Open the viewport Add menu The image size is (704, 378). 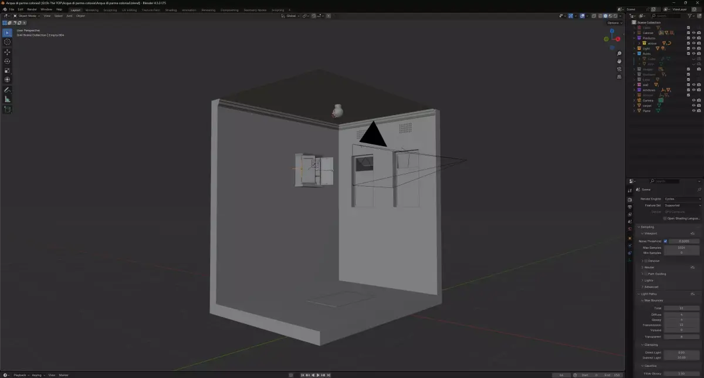[69, 16]
